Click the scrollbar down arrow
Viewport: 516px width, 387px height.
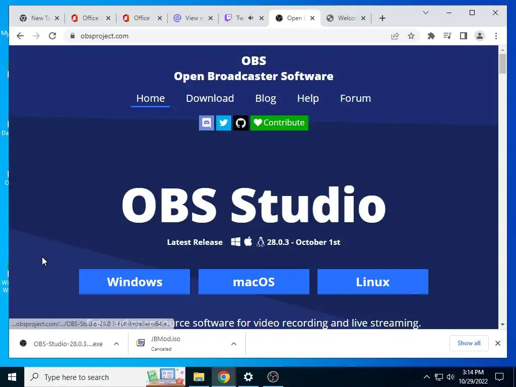[x=502, y=325]
